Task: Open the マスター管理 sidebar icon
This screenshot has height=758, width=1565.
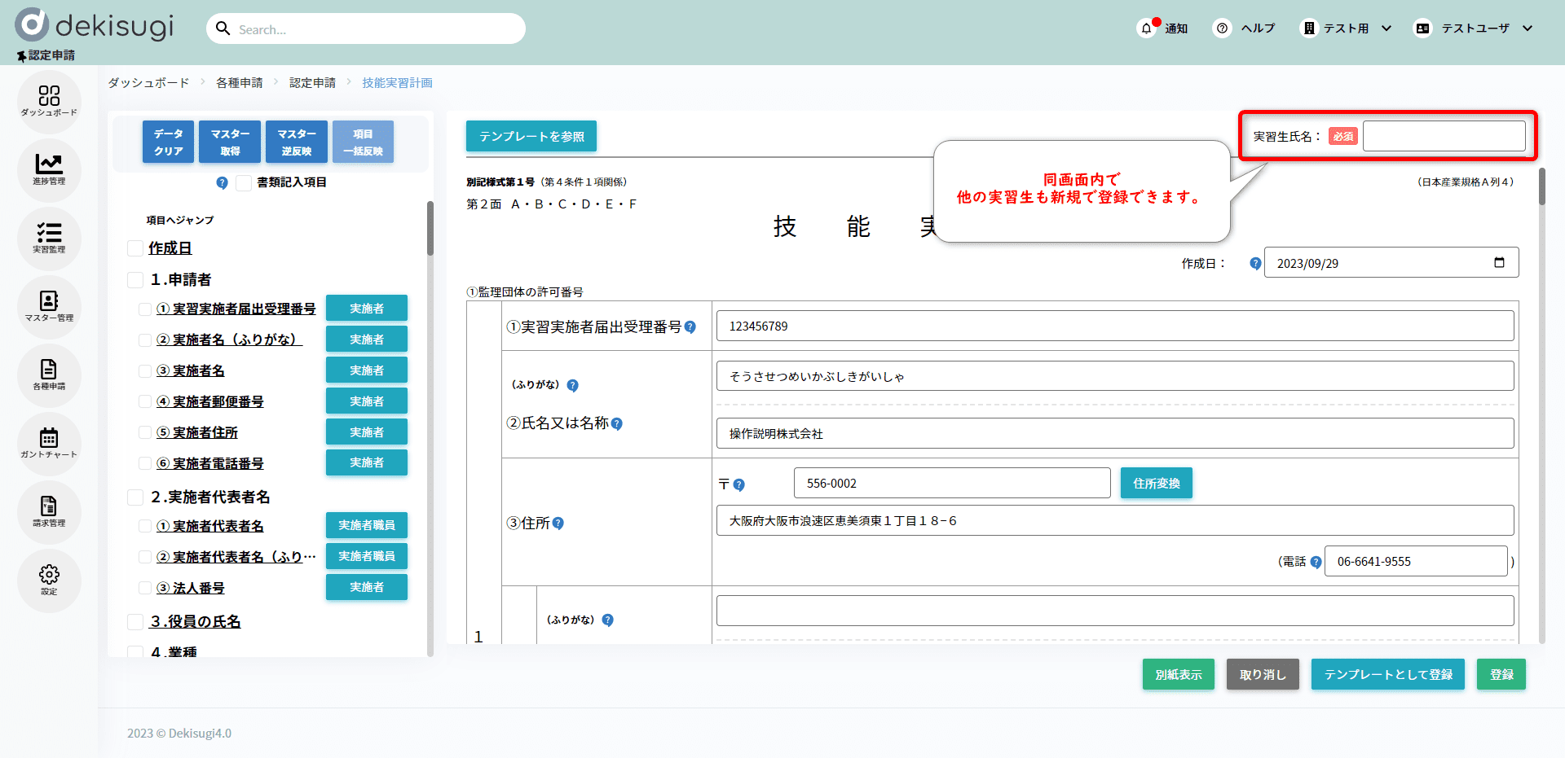Action: (x=49, y=306)
